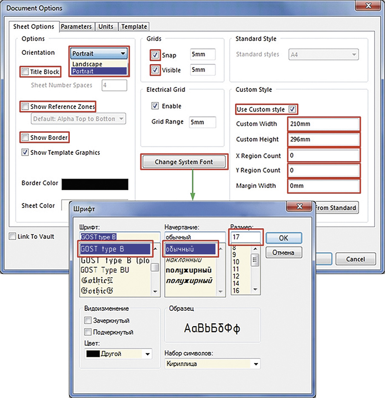Image resolution: width=385 pixels, height=398 pixels.
Task: Go to the Template tab
Action: pos(134,26)
